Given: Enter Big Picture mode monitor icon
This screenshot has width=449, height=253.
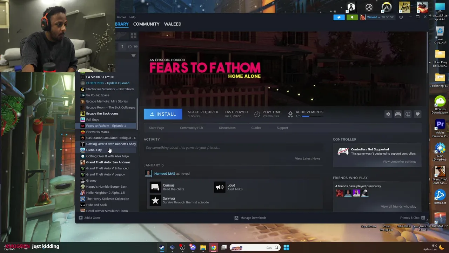Looking at the screenshot, I should point(401,17).
